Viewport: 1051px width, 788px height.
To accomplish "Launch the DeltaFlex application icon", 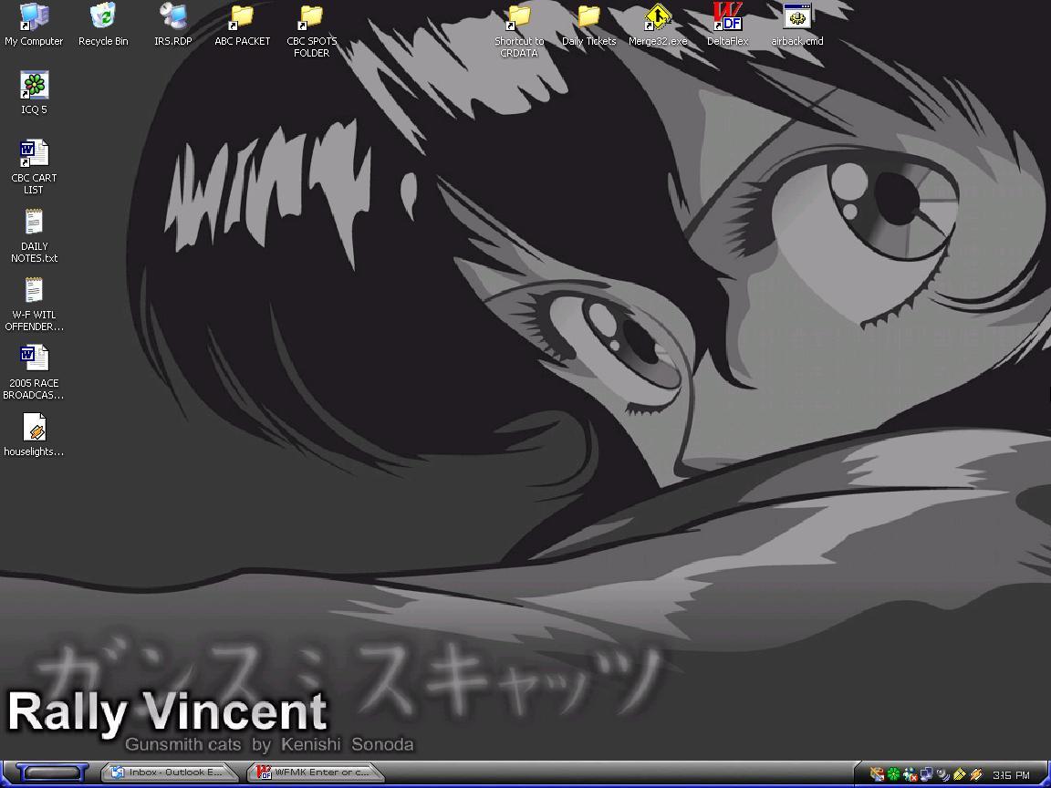I will pos(727,16).
